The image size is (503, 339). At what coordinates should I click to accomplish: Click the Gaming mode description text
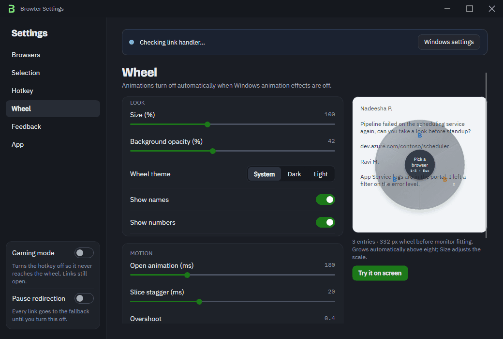click(x=52, y=274)
